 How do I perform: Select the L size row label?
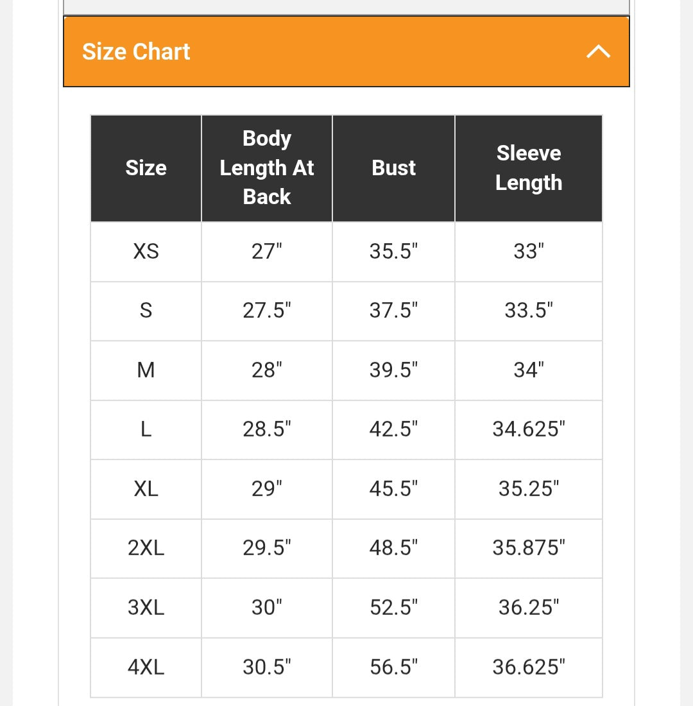146,429
